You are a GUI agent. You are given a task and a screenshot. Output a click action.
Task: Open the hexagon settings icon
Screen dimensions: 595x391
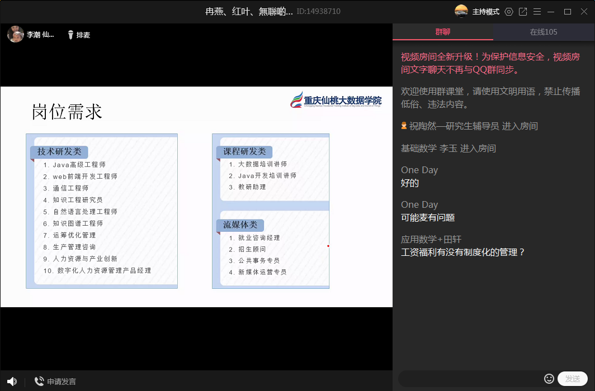point(508,12)
